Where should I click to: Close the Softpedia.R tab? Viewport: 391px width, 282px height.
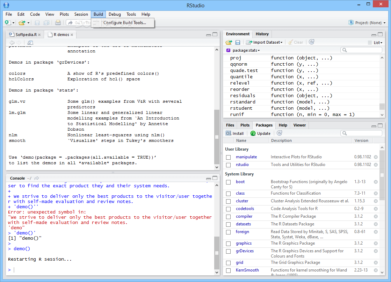pyautogui.click(x=39, y=35)
